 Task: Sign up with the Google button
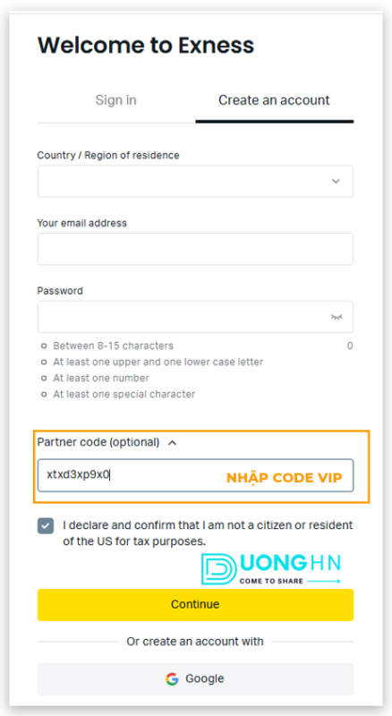[x=195, y=679]
